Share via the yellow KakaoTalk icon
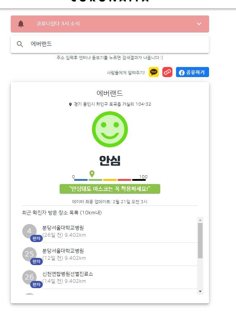236x313 pixels. point(154,72)
